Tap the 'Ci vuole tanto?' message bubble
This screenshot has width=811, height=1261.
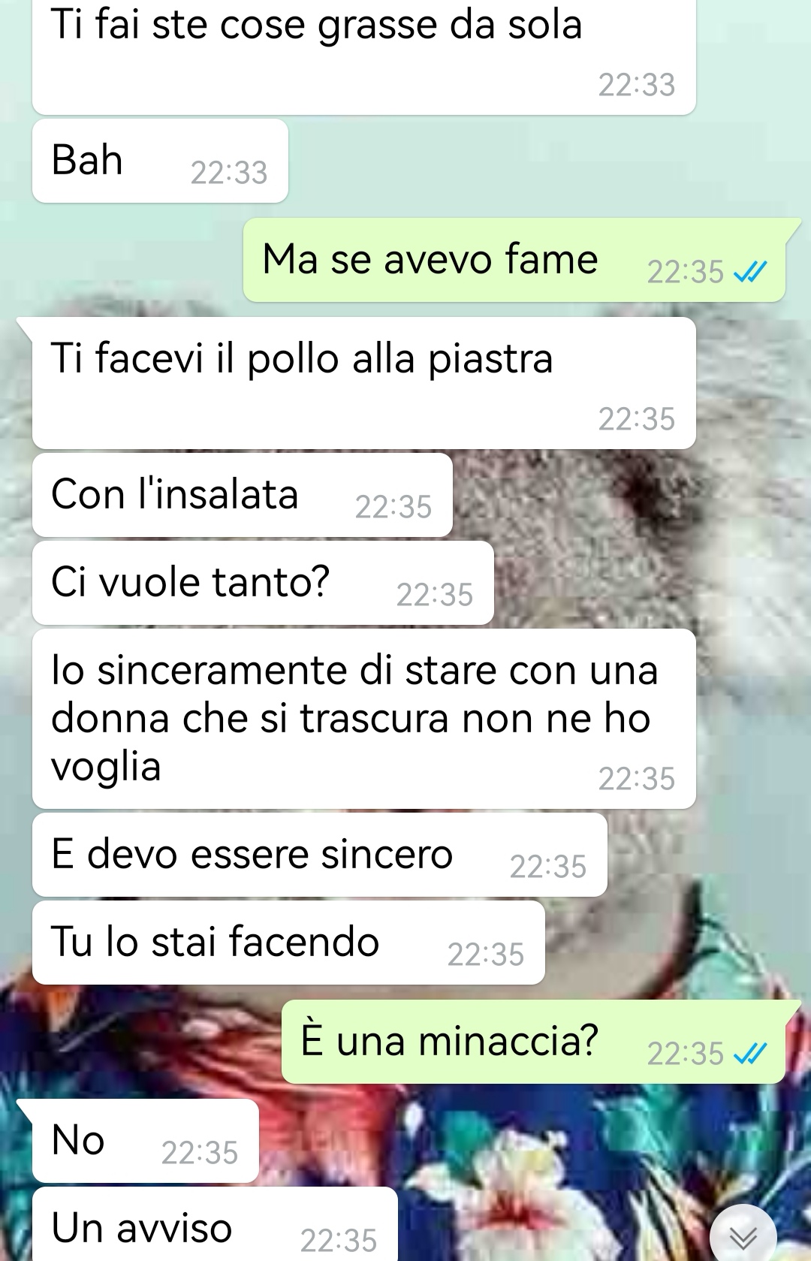tap(263, 583)
